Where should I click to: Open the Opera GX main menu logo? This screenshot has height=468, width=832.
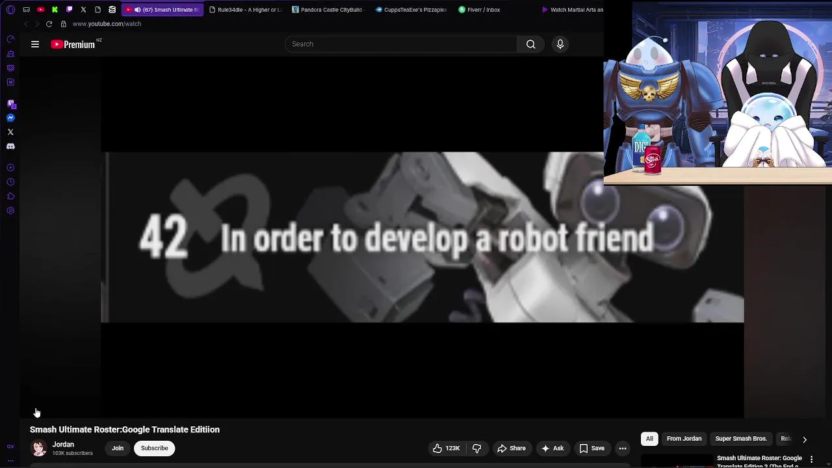pyautogui.click(x=10, y=10)
